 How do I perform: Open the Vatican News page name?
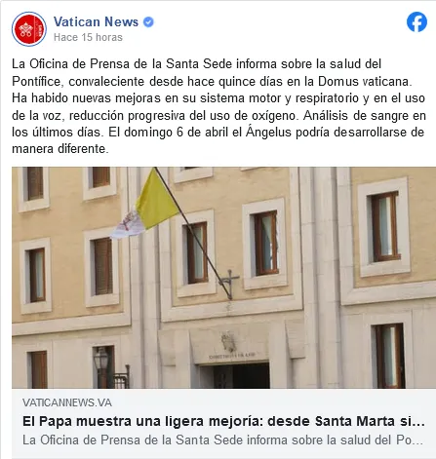96,21
